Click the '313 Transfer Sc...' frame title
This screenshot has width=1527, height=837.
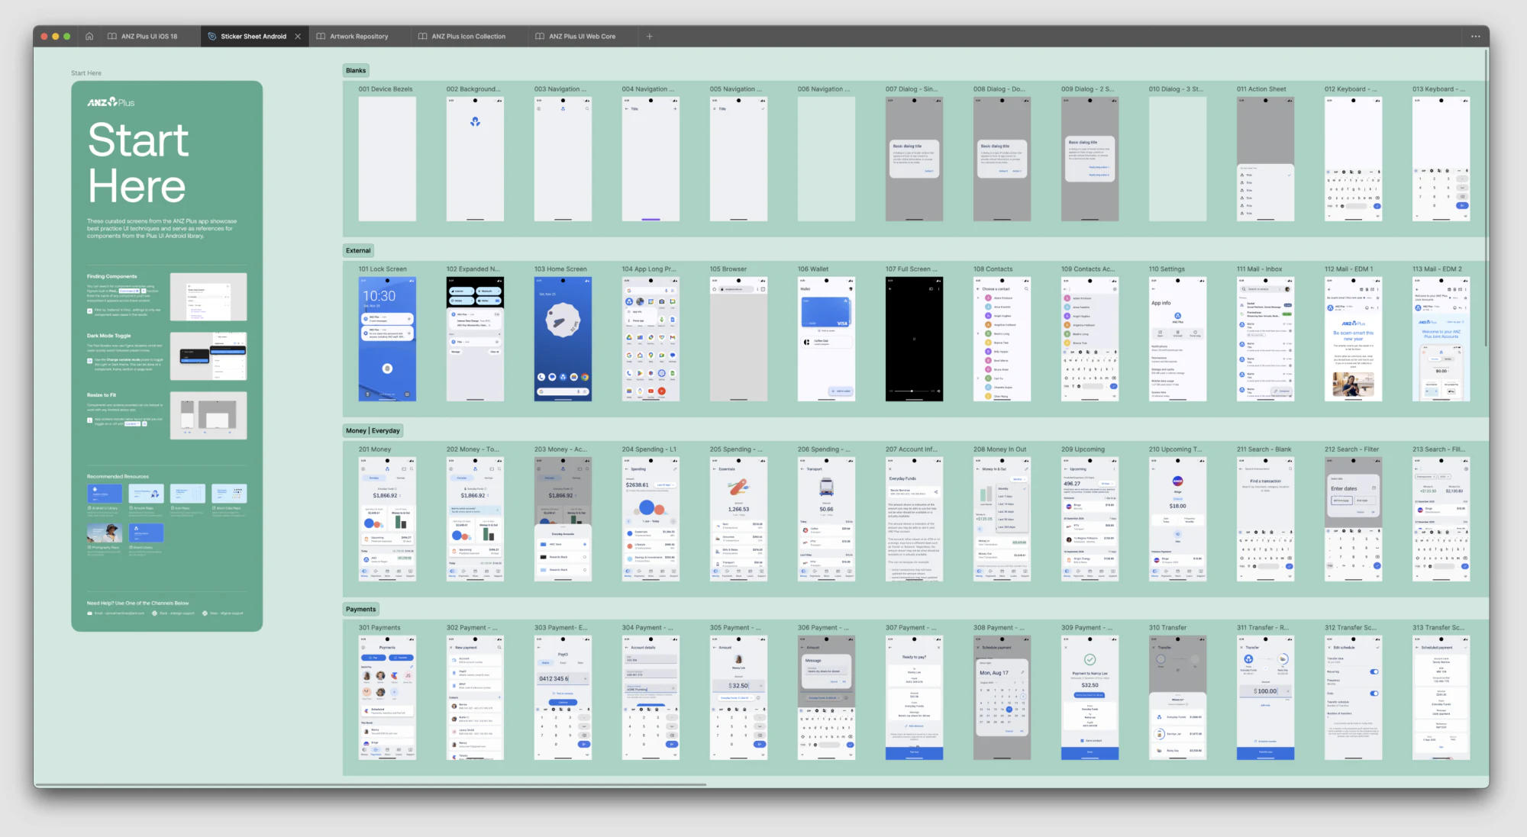pos(1438,628)
